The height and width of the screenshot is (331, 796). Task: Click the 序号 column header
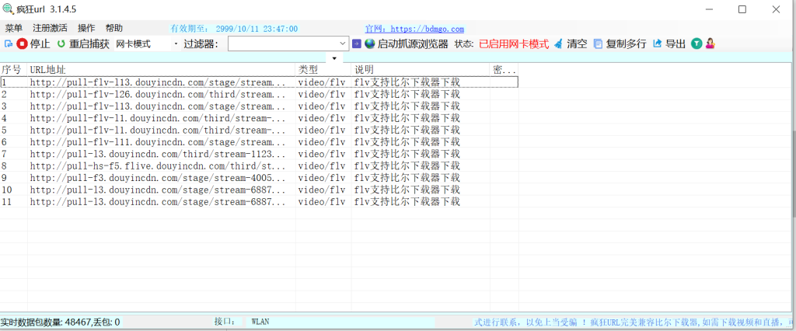14,69
